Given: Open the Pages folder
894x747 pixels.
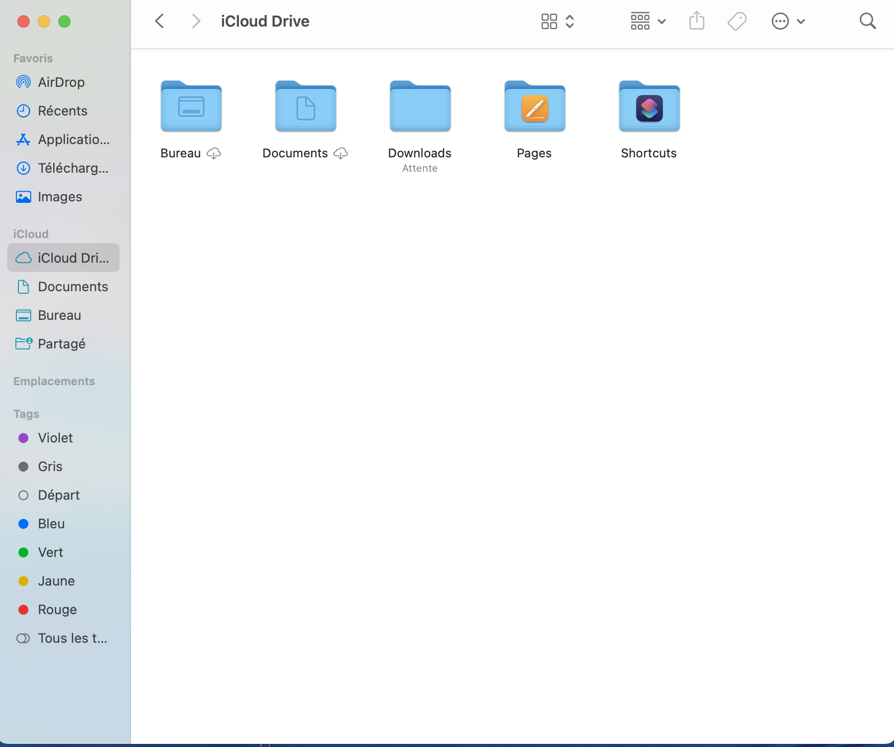Looking at the screenshot, I should tap(534, 107).
